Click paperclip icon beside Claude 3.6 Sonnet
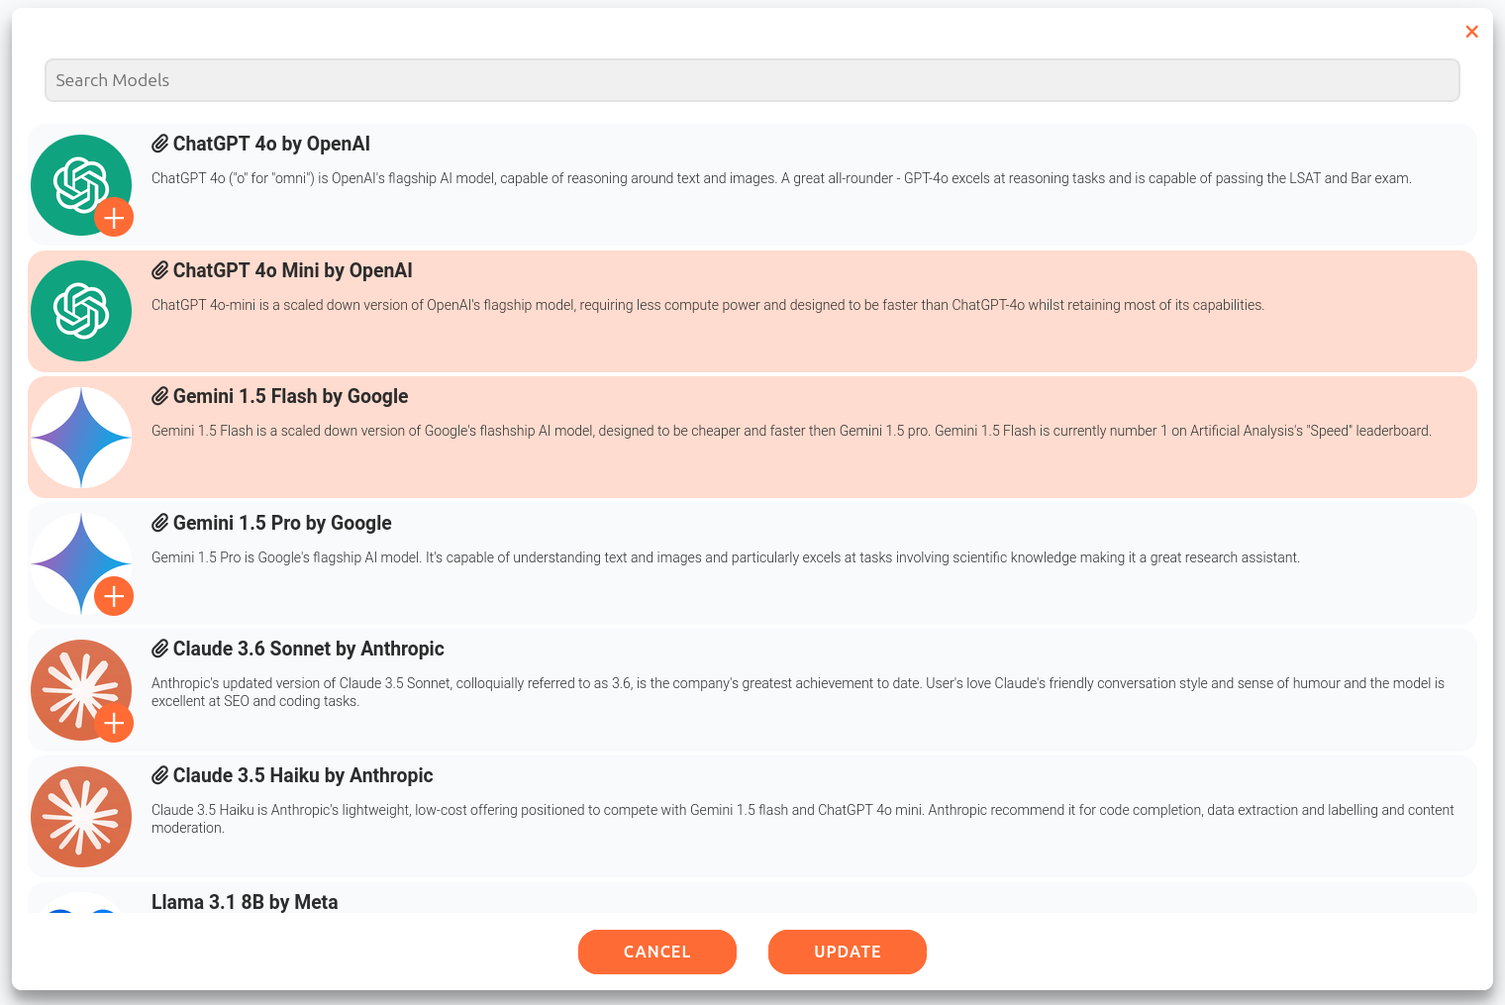Screen dimensions: 1505x1005 click(x=160, y=649)
